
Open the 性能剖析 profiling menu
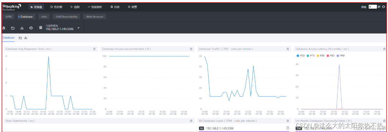tap(95, 7)
